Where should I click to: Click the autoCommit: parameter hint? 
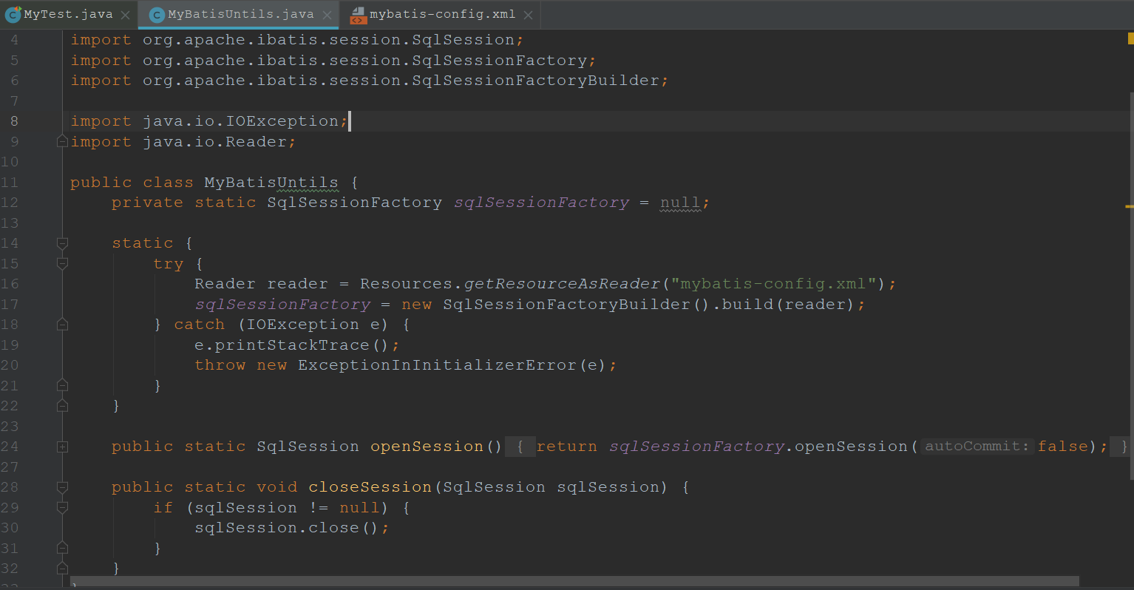pyautogui.click(x=976, y=447)
